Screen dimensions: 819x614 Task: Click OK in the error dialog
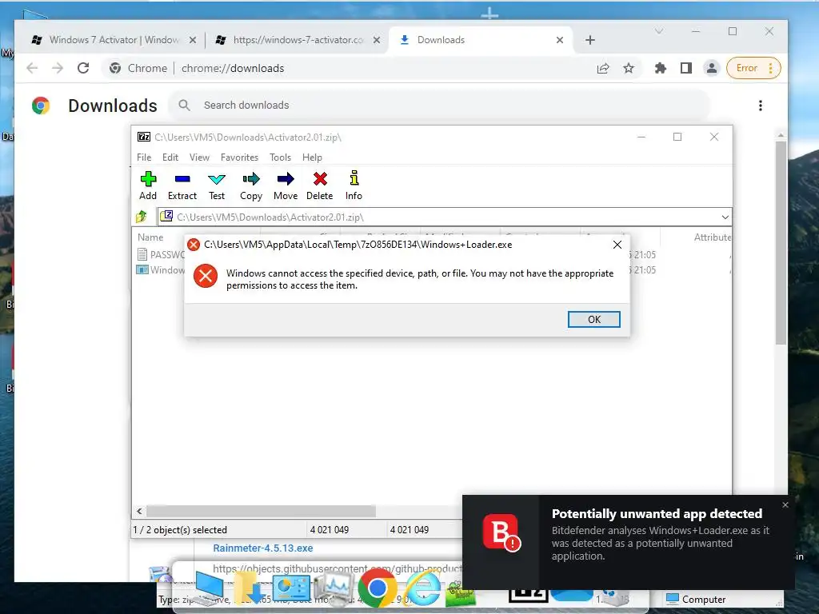(594, 320)
